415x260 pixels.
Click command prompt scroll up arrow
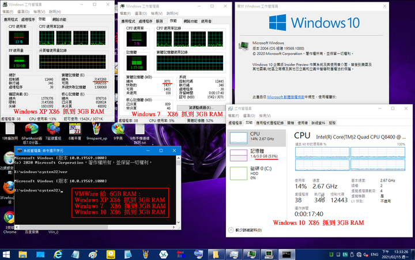[178, 158]
